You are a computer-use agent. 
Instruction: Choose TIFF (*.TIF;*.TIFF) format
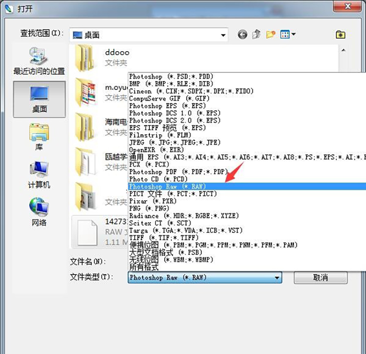coord(247,238)
